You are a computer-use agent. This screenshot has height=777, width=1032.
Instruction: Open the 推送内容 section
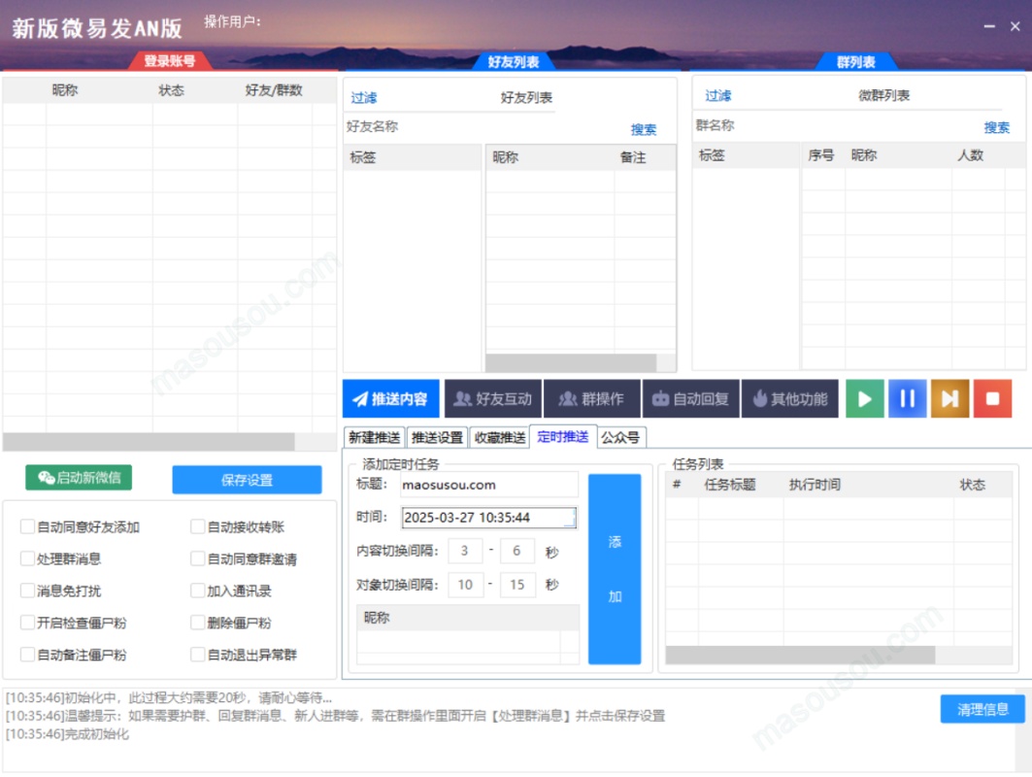pyautogui.click(x=391, y=398)
